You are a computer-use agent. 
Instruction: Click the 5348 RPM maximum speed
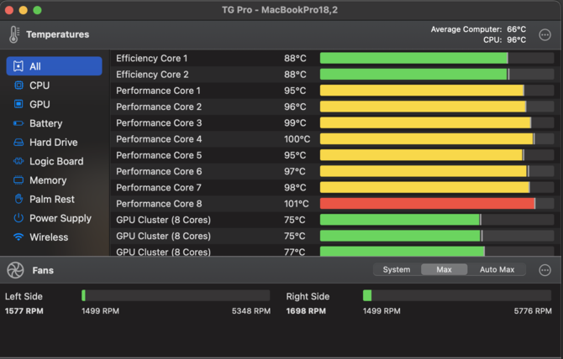(x=251, y=310)
